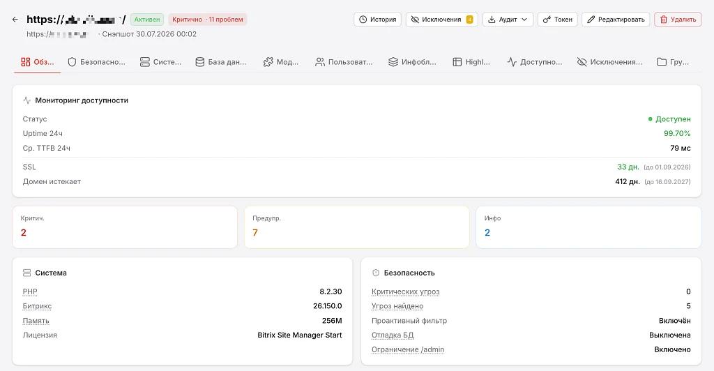Click the 8.2.30 PHP version value
Image resolution: width=714 pixels, height=371 pixels.
click(x=331, y=291)
